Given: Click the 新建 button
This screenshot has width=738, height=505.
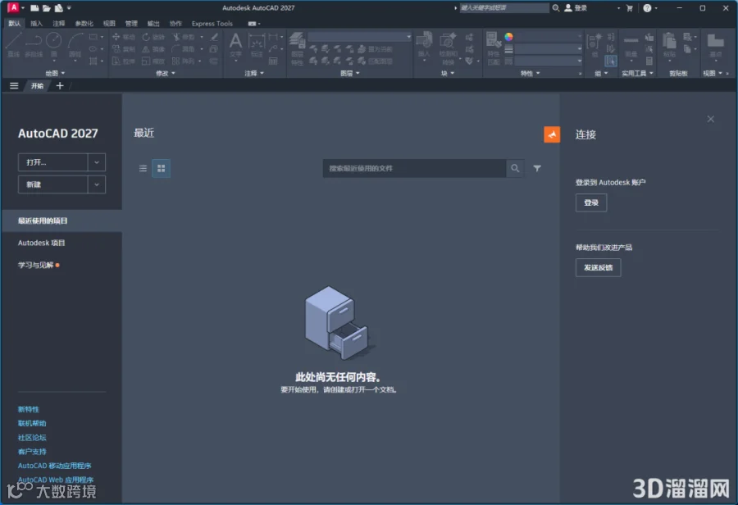Looking at the screenshot, I should point(52,184).
